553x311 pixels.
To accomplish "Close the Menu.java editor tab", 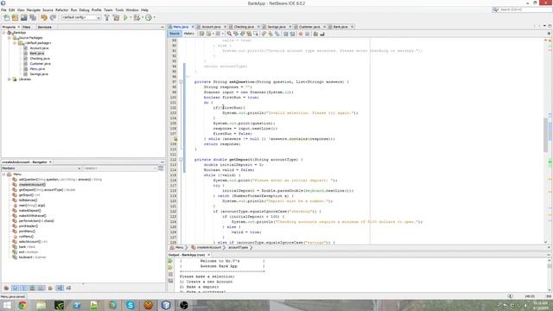I will [x=193, y=27].
